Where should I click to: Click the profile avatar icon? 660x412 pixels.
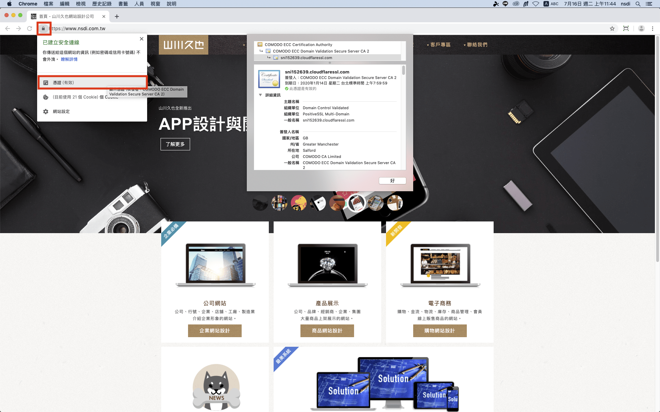641,28
